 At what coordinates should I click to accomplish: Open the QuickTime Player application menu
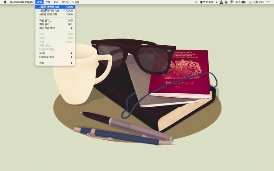pyautogui.click(x=22, y=2)
